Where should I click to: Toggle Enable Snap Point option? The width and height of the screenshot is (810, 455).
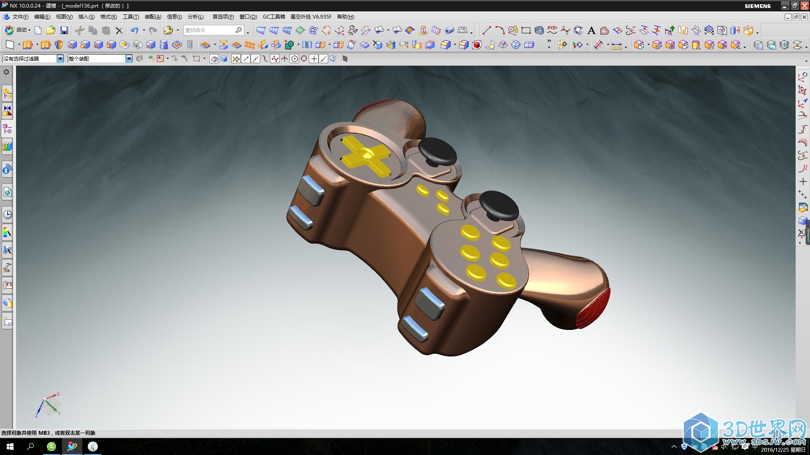pyautogui.click(x=236, y=59)
